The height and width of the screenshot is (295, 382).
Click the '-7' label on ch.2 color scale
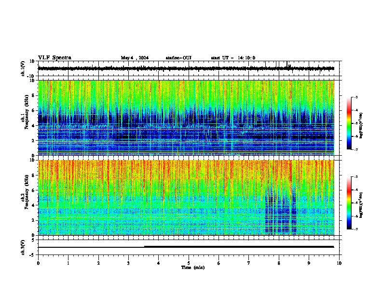coord(355,229)
